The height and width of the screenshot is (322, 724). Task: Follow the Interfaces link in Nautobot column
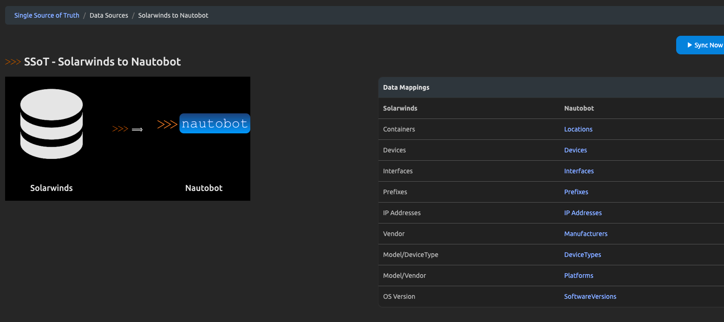click(579, 171)
